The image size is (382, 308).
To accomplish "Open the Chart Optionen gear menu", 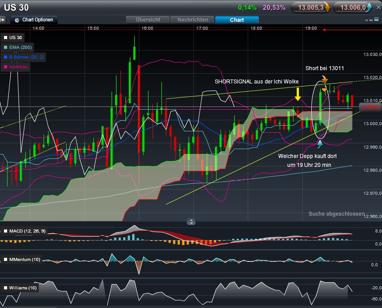I will 17,20.
